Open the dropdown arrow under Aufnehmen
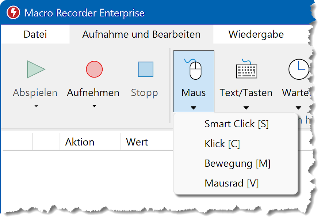 pyautogui.click(x=94, y=106)
